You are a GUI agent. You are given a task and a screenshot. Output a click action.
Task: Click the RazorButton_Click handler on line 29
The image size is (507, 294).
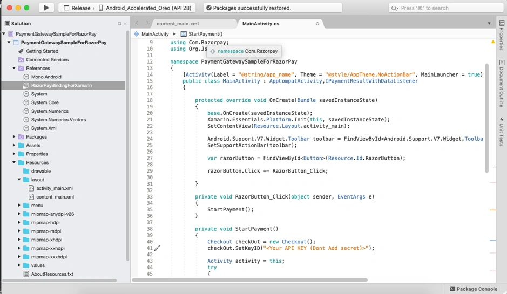coord(300,170)
